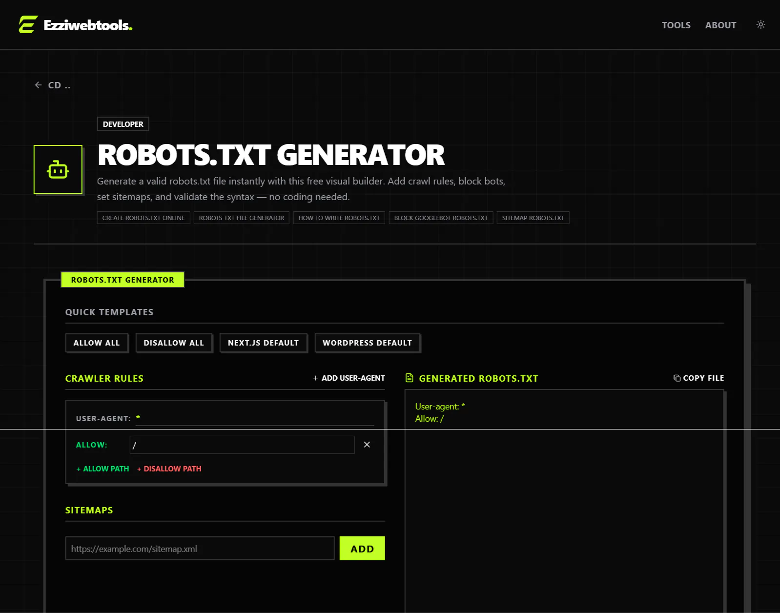
Task: Click the User-Agent input field
Action: (255, 418)
